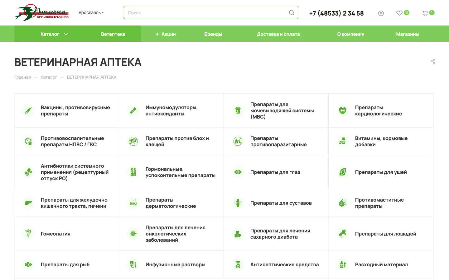Click the eye icon for Препараты для глаз
The width and height of the screenshot is (449, 280).
238,172
